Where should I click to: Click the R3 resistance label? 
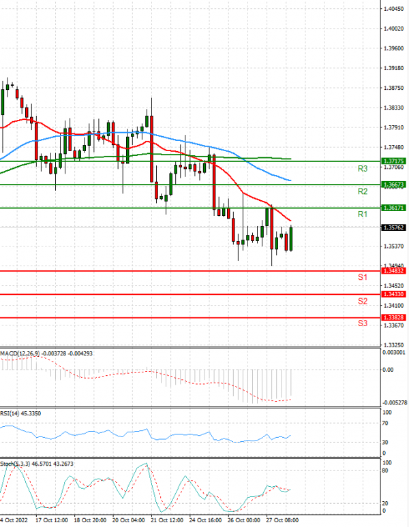363,169
